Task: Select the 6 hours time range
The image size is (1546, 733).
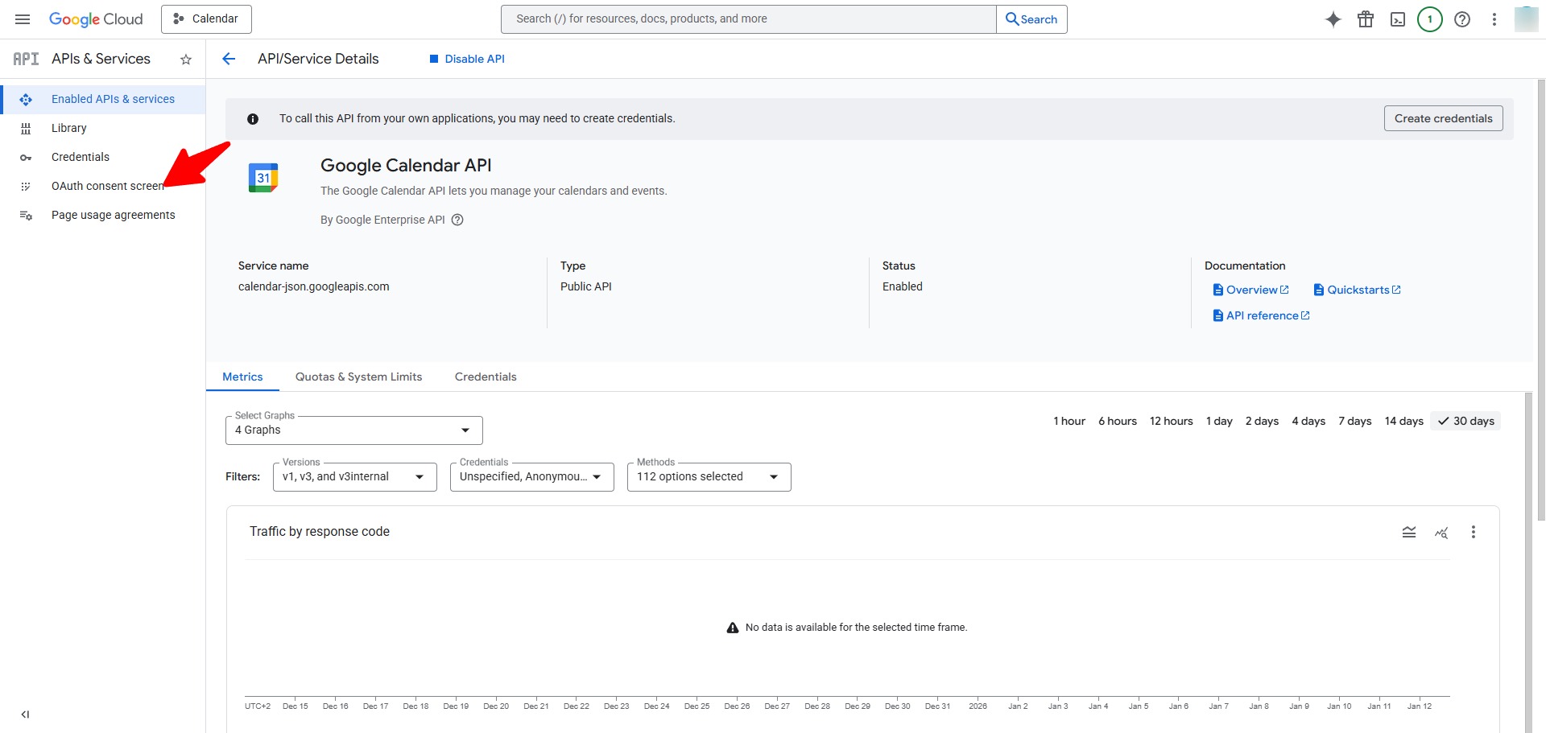Action: [x=1118, y=421]
